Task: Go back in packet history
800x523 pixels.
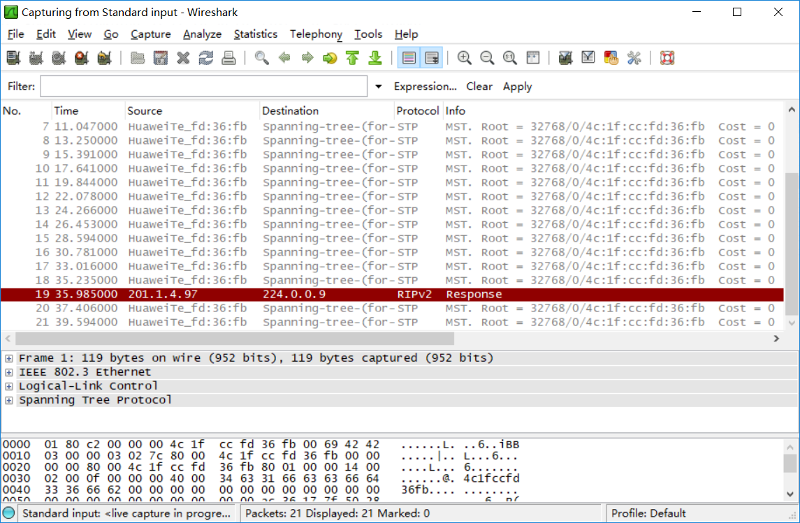Action: coord(284,57)
